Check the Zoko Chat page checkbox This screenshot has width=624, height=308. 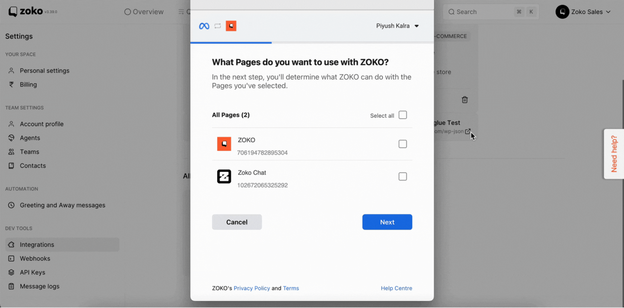pyautogui.click(x=403, y=177)
